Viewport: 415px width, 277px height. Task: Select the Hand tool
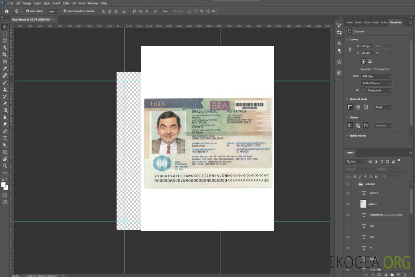pyautogui.click(x=5, y=159)
